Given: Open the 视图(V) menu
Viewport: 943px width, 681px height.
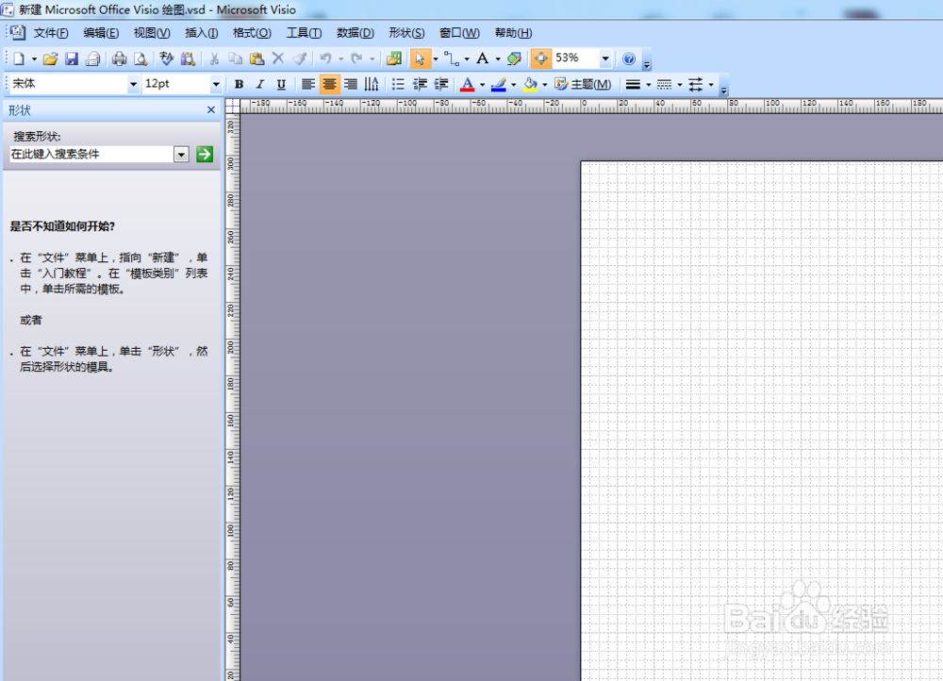Looking at the screenshot, I should (x=152, y=33).
